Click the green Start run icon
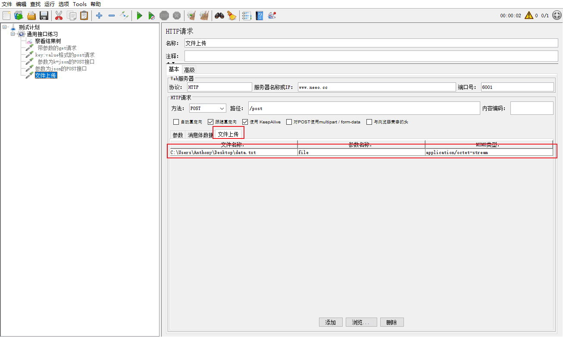Image resolution: width=563 pixels, height=337 pixels. coord(139,16)
